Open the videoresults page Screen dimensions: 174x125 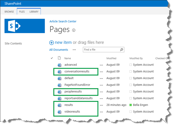(72, 112)
